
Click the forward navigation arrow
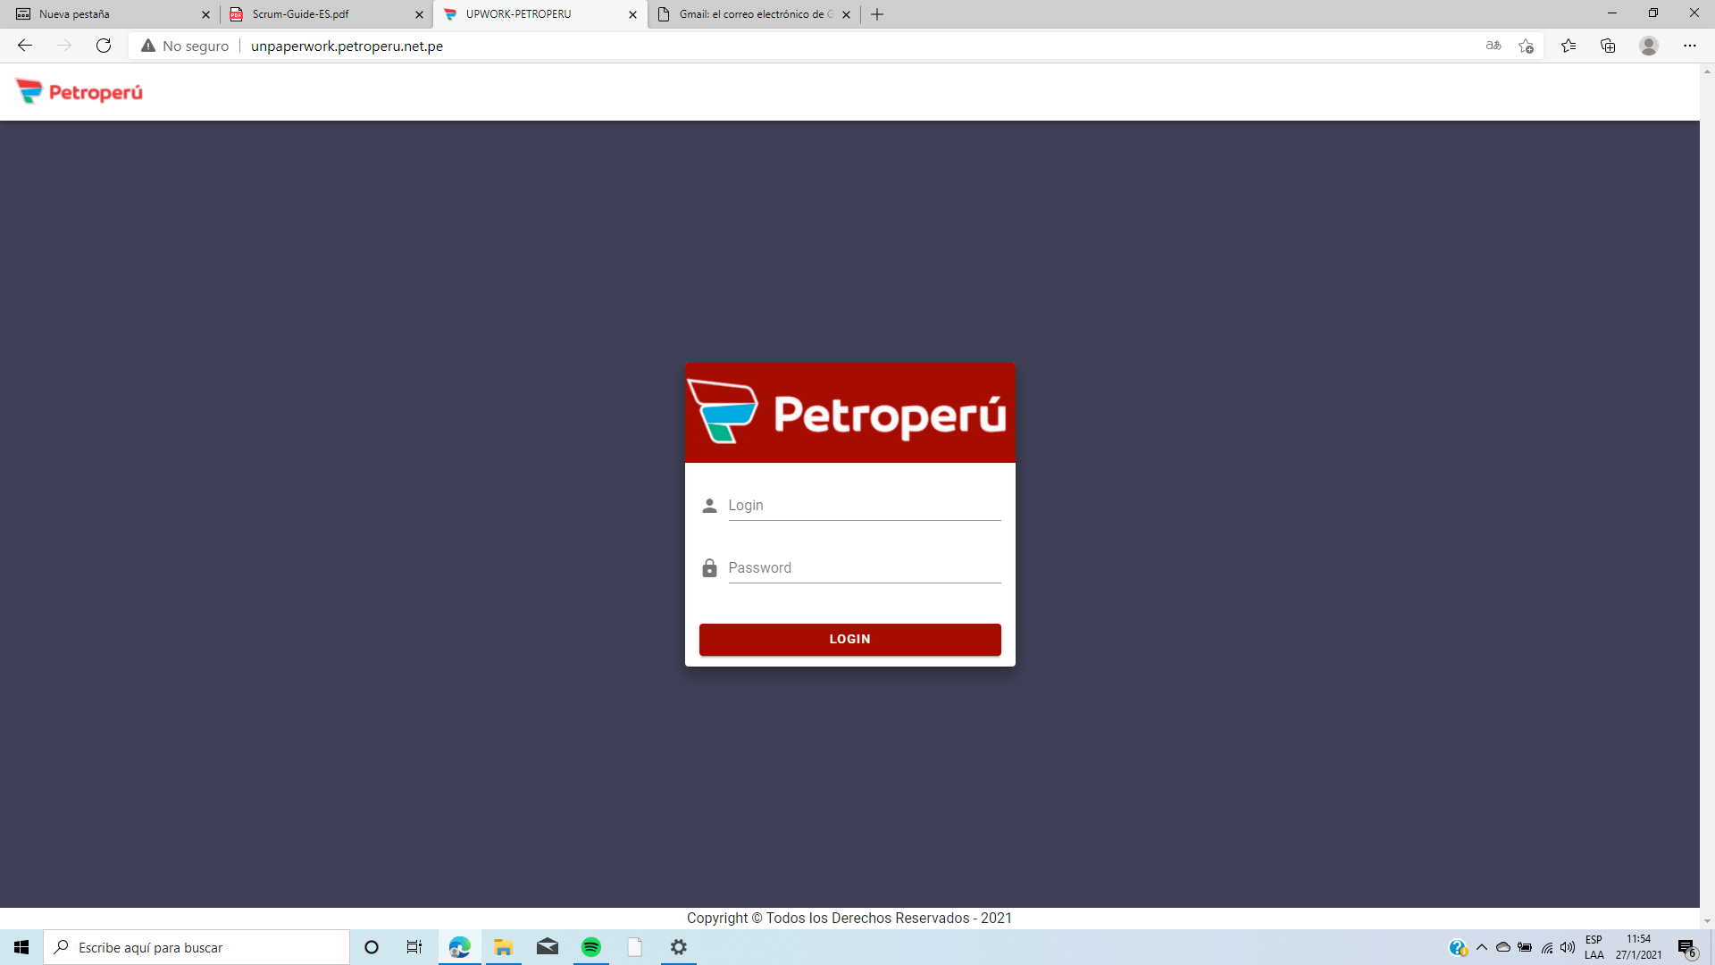64,46
